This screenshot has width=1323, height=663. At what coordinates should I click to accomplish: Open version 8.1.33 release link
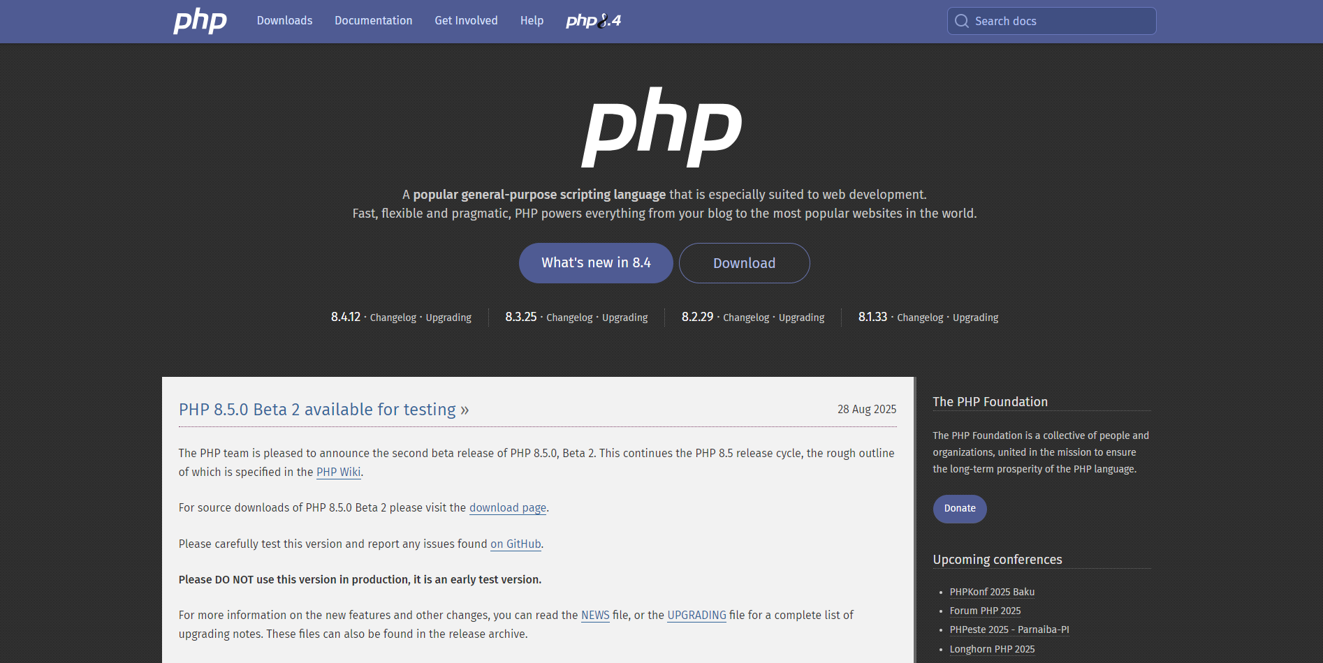coord(872,317)
